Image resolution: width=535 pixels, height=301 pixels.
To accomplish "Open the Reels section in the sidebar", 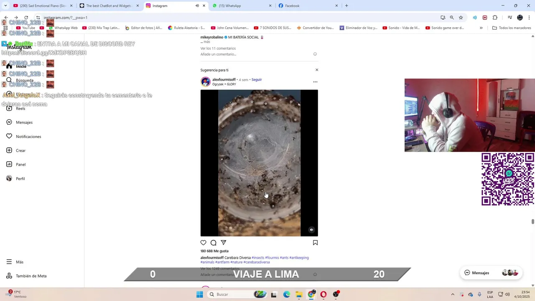I will (x=20, y=108).
